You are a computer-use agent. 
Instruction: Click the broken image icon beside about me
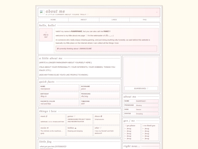click(x=42, y=12)
